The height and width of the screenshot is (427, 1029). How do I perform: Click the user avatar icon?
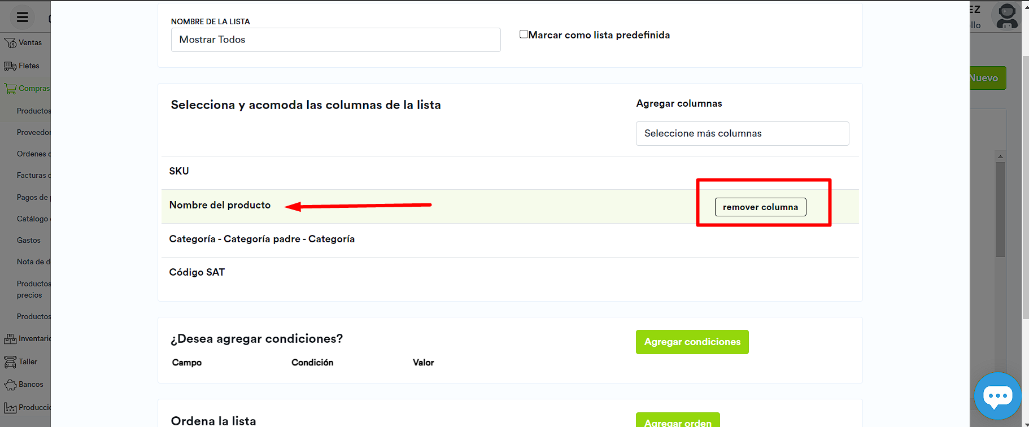[x=1006, y=16]
